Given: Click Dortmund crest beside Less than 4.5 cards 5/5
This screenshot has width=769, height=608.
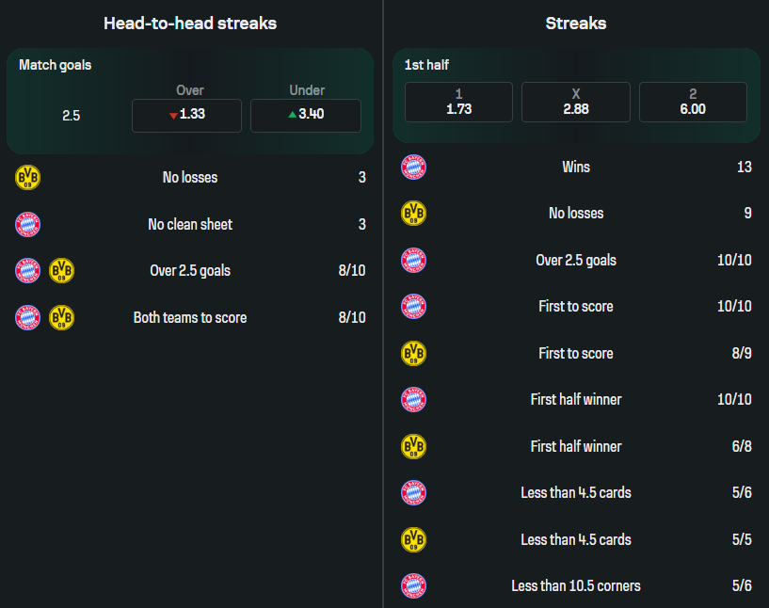Looking at the screenshot, I should [x=414, y=539].
